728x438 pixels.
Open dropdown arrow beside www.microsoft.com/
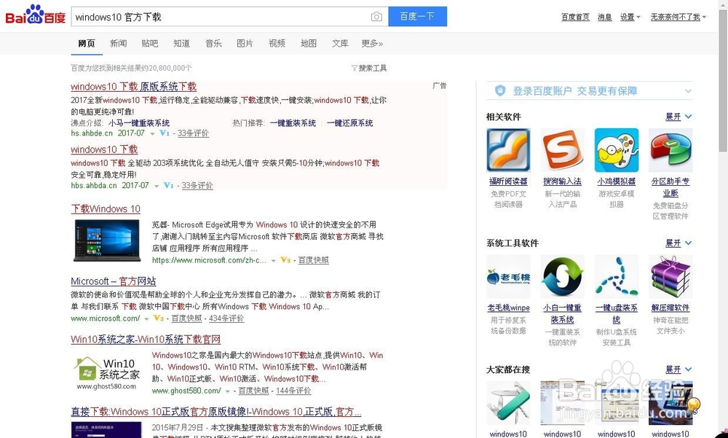pos(146,319)
